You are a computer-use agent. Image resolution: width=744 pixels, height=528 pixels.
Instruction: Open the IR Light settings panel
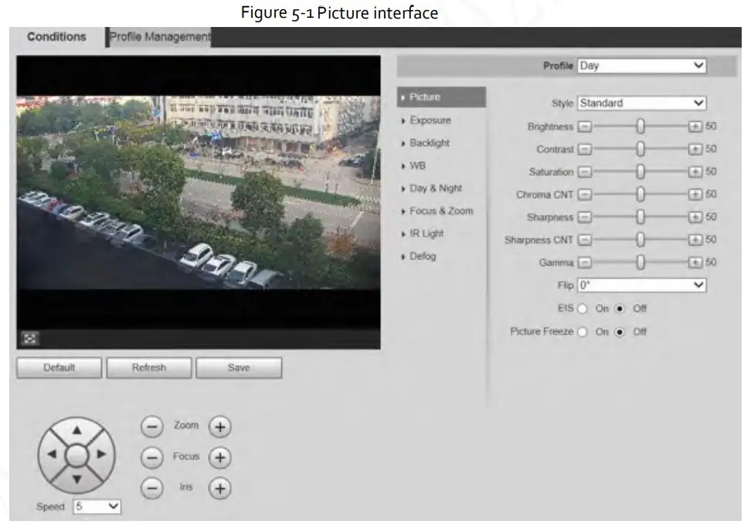[x=426, y=233]
